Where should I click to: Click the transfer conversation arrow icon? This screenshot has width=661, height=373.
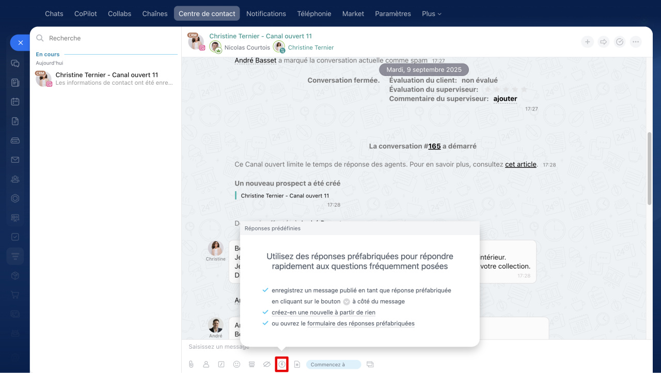point(603,42)
